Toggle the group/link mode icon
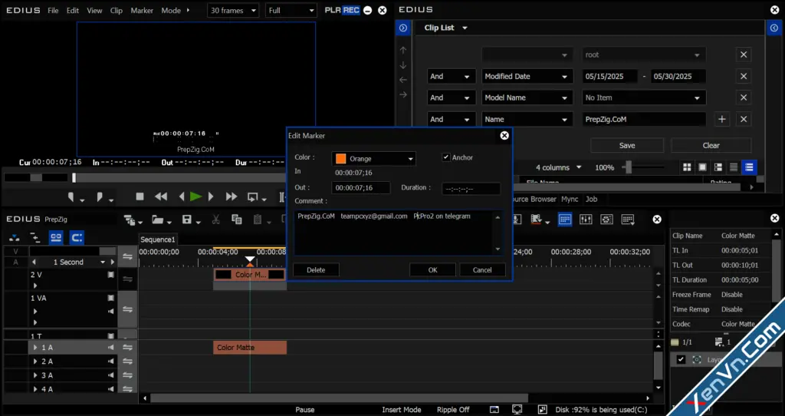785x416 pixels. [x=55, y=238]
